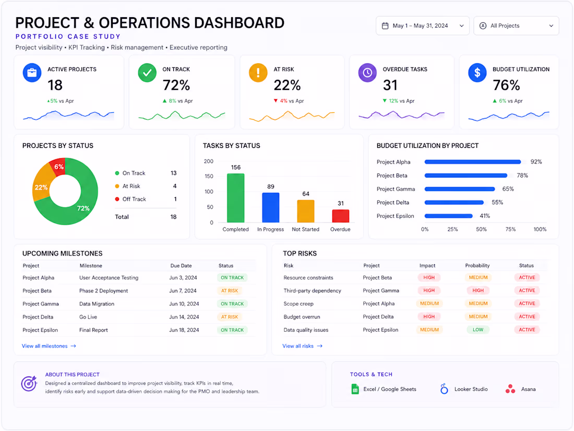The image size is (574, 431).
Task: Click the Probability column header in Top Risks
Action: tap(477, 266)
